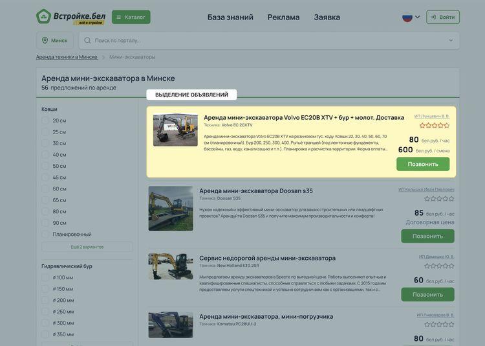Check the 25 см bucket checkbox

[x=45, y=132]
